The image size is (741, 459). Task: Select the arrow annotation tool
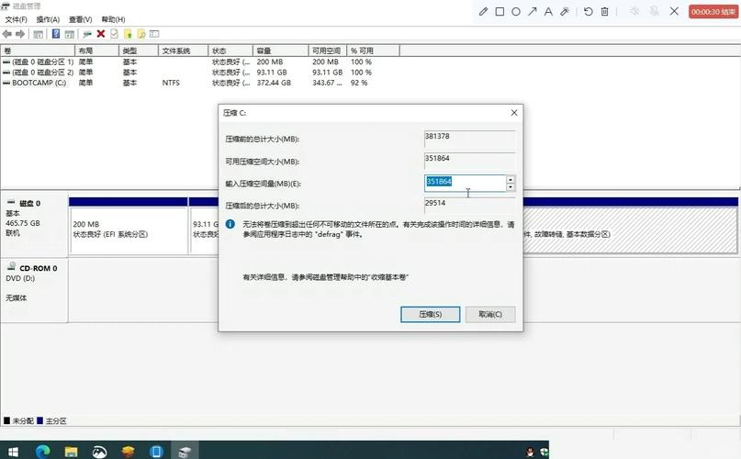(x=533, y=11)
